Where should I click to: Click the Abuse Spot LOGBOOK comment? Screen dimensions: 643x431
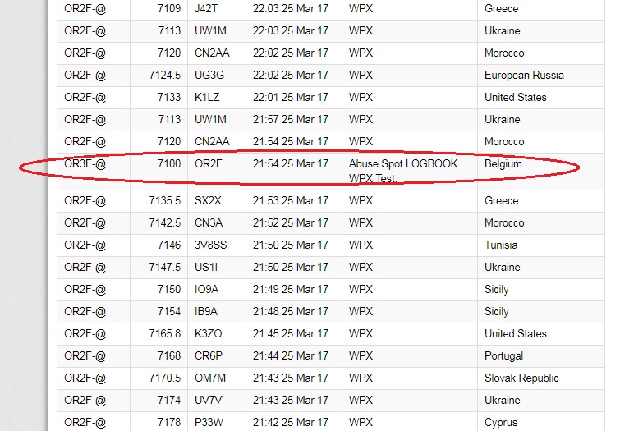tap(403, 163)
